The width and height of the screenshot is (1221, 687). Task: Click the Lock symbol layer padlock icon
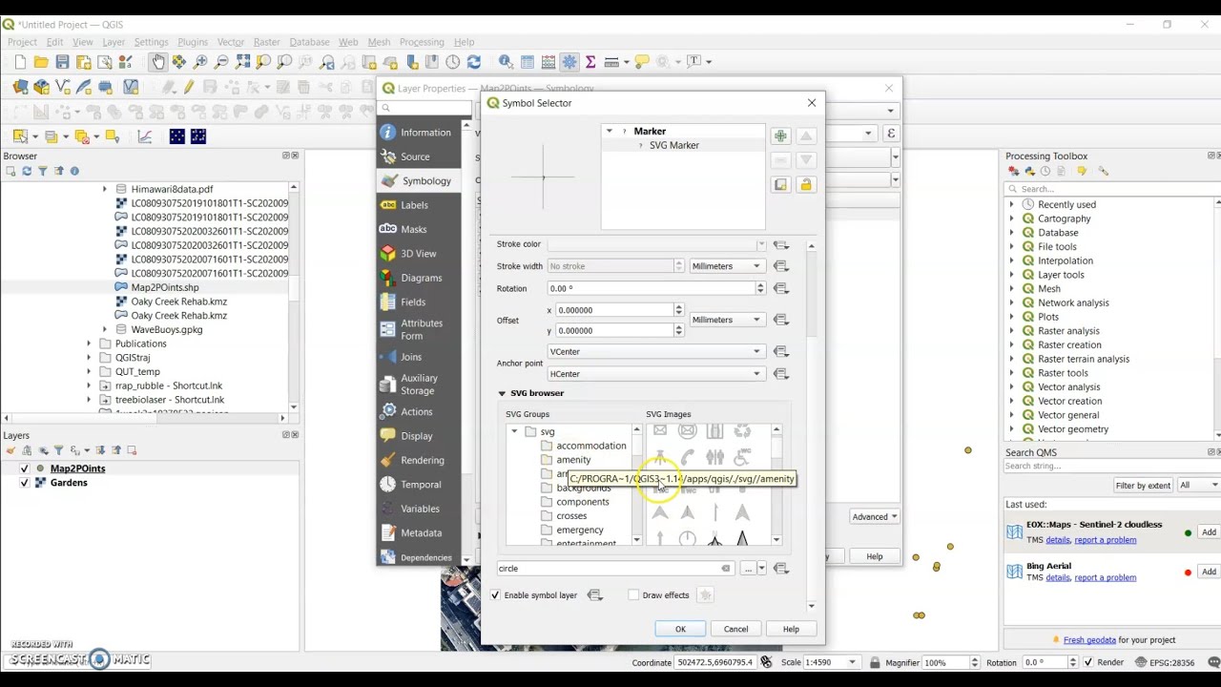806,185
